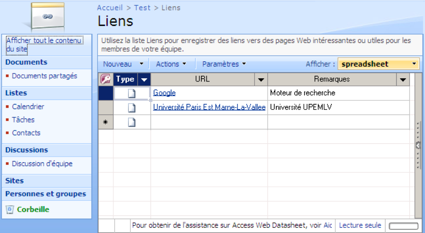Click the document icon in Université row

(x=132, y=108)
